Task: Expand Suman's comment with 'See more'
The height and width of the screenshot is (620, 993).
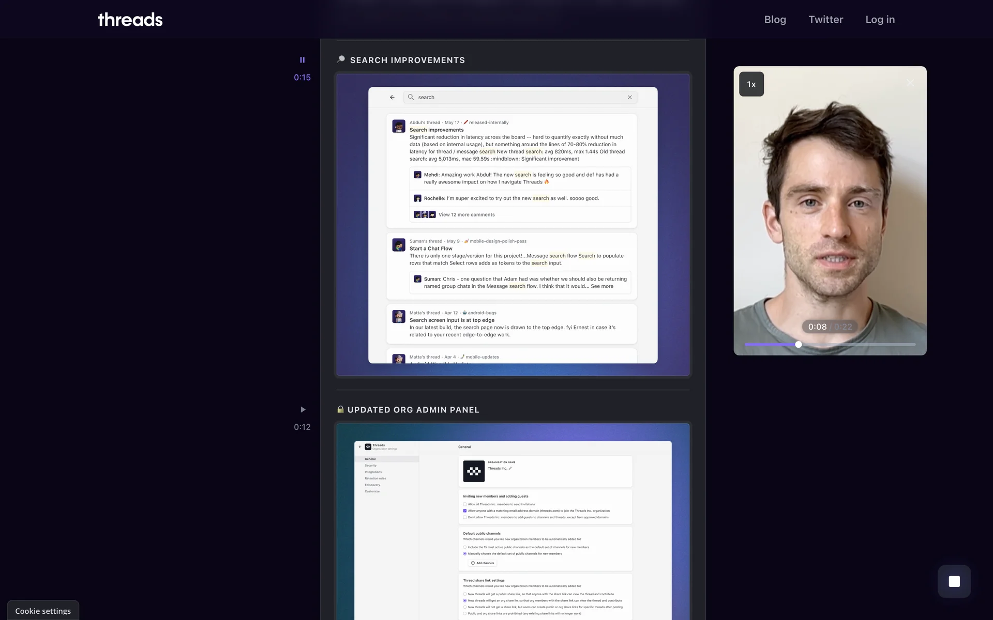Action: 602,286
